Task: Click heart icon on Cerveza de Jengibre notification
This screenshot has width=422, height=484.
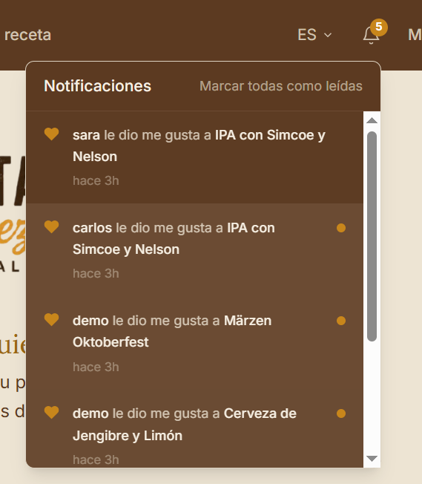Action: click(51, 413)
